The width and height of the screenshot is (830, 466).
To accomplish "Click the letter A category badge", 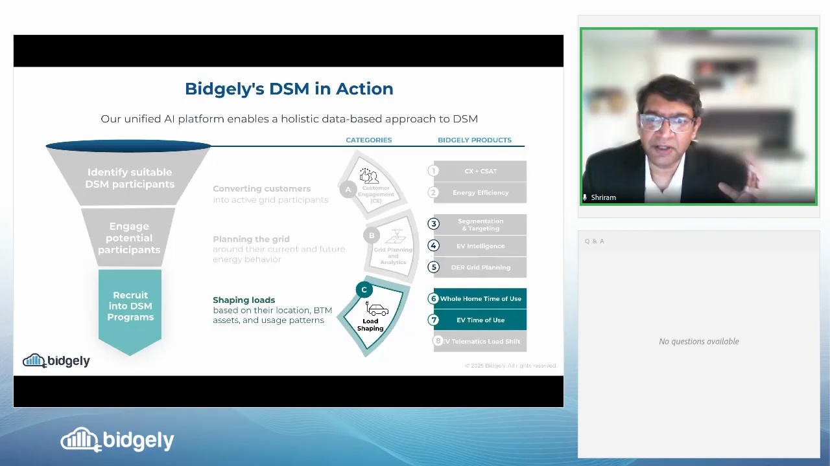I will pos(348,190).
